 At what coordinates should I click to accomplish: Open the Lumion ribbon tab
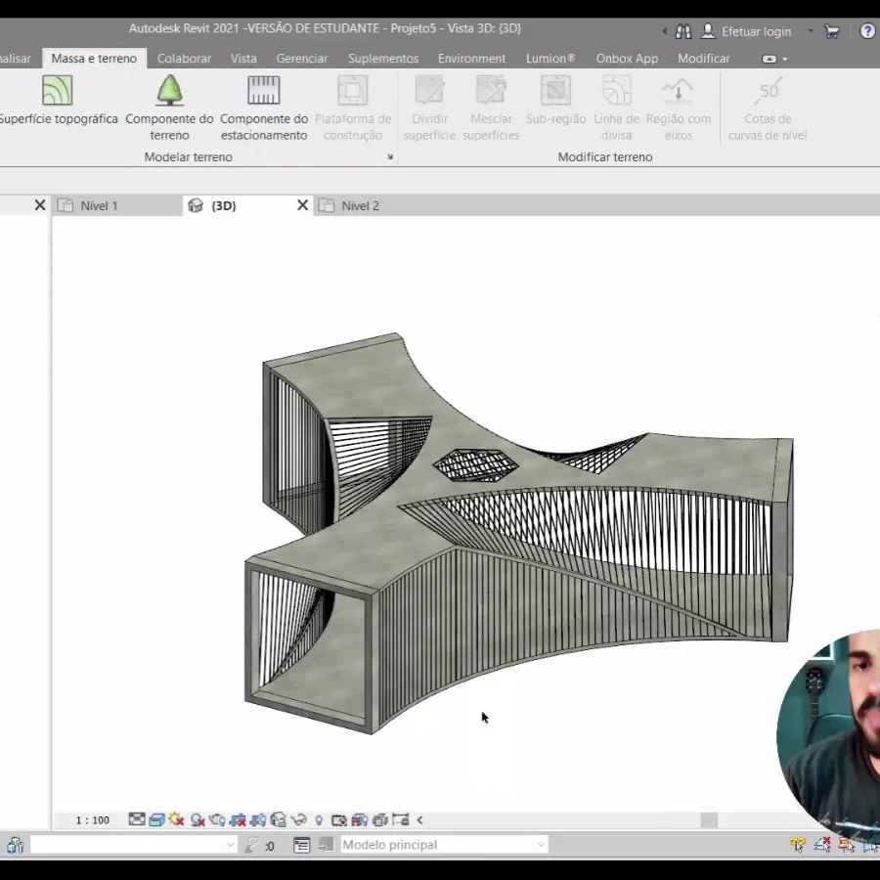click(x=550, y=59)
